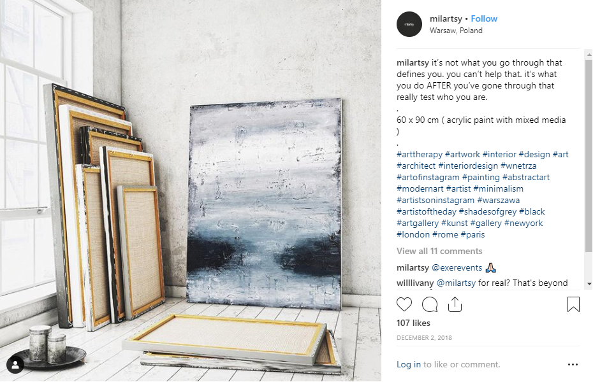593x382 pixels.
Task: Click the Follow button
Action: [484, 18]
